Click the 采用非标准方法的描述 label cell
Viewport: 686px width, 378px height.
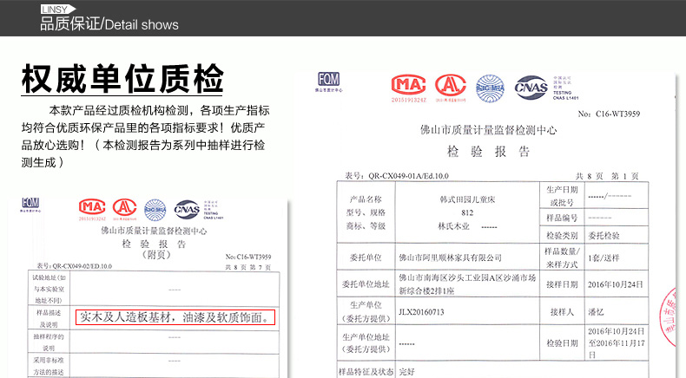click(x=49, y=366)
